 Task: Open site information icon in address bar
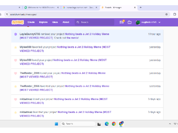(7, 14)
